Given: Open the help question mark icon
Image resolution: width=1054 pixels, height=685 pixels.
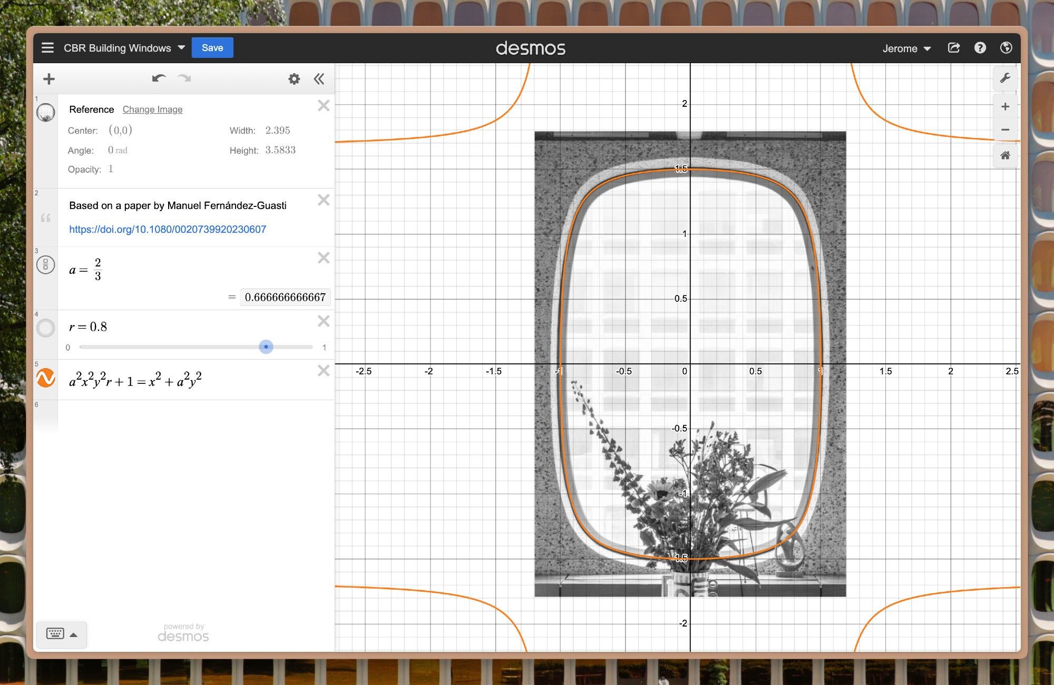Looking at the screenshot, I should [x=980, y=48].
